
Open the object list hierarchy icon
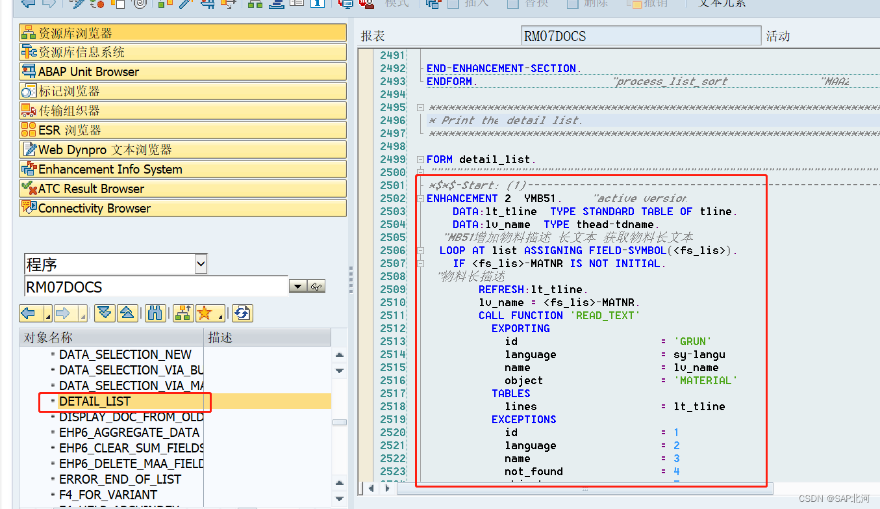coord(182,313)
